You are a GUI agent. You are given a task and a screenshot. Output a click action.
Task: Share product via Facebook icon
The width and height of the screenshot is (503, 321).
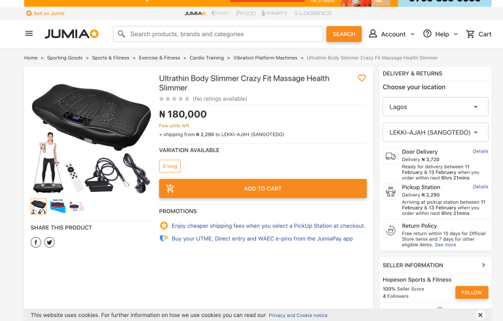tap(36, 242)
